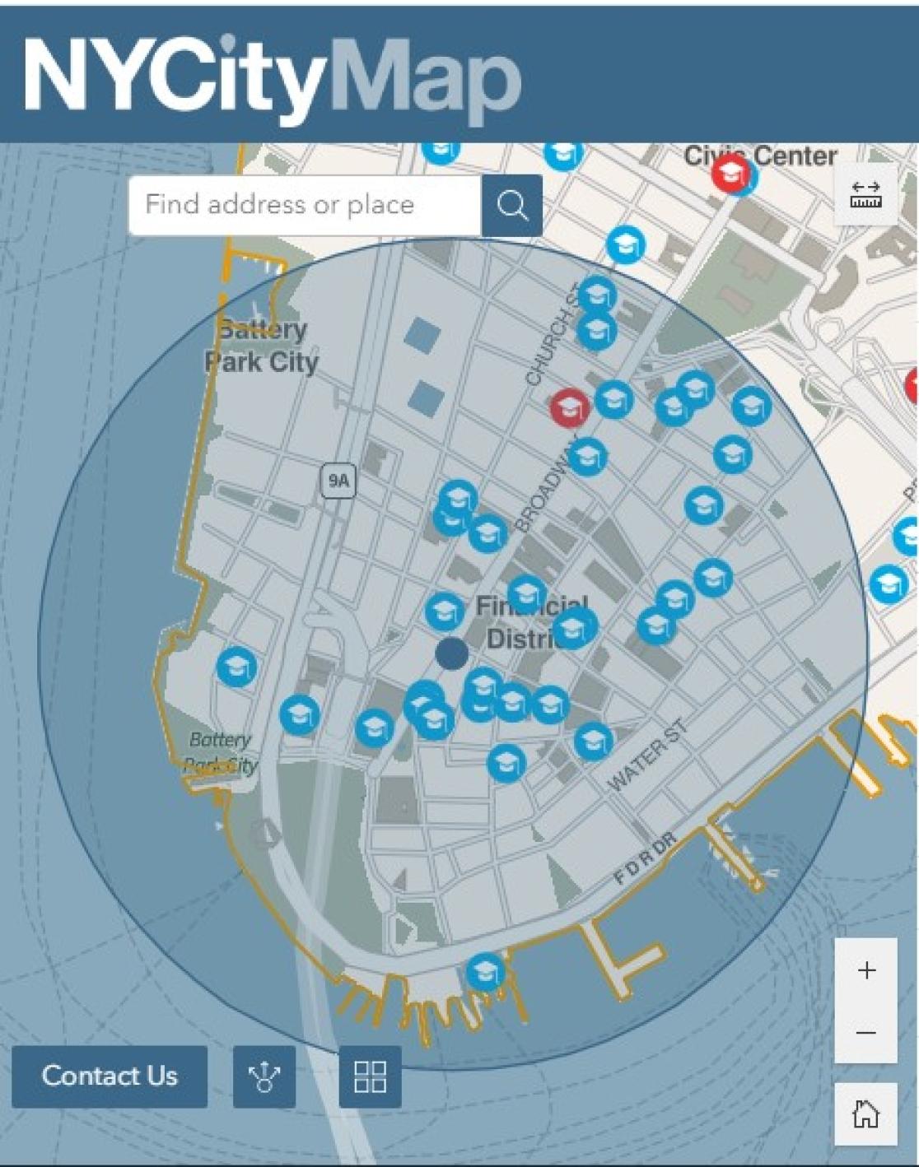
Task: Open the grid app launcher icon
Action: 371,1075
